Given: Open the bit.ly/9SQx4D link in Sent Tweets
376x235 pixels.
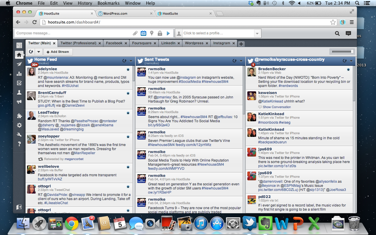Looking at the screenshot, I should pos(159,125).
